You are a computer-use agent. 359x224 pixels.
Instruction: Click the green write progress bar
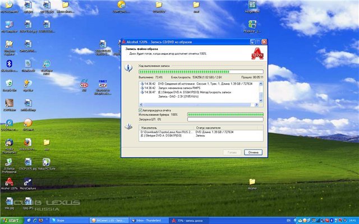(200, 72)
